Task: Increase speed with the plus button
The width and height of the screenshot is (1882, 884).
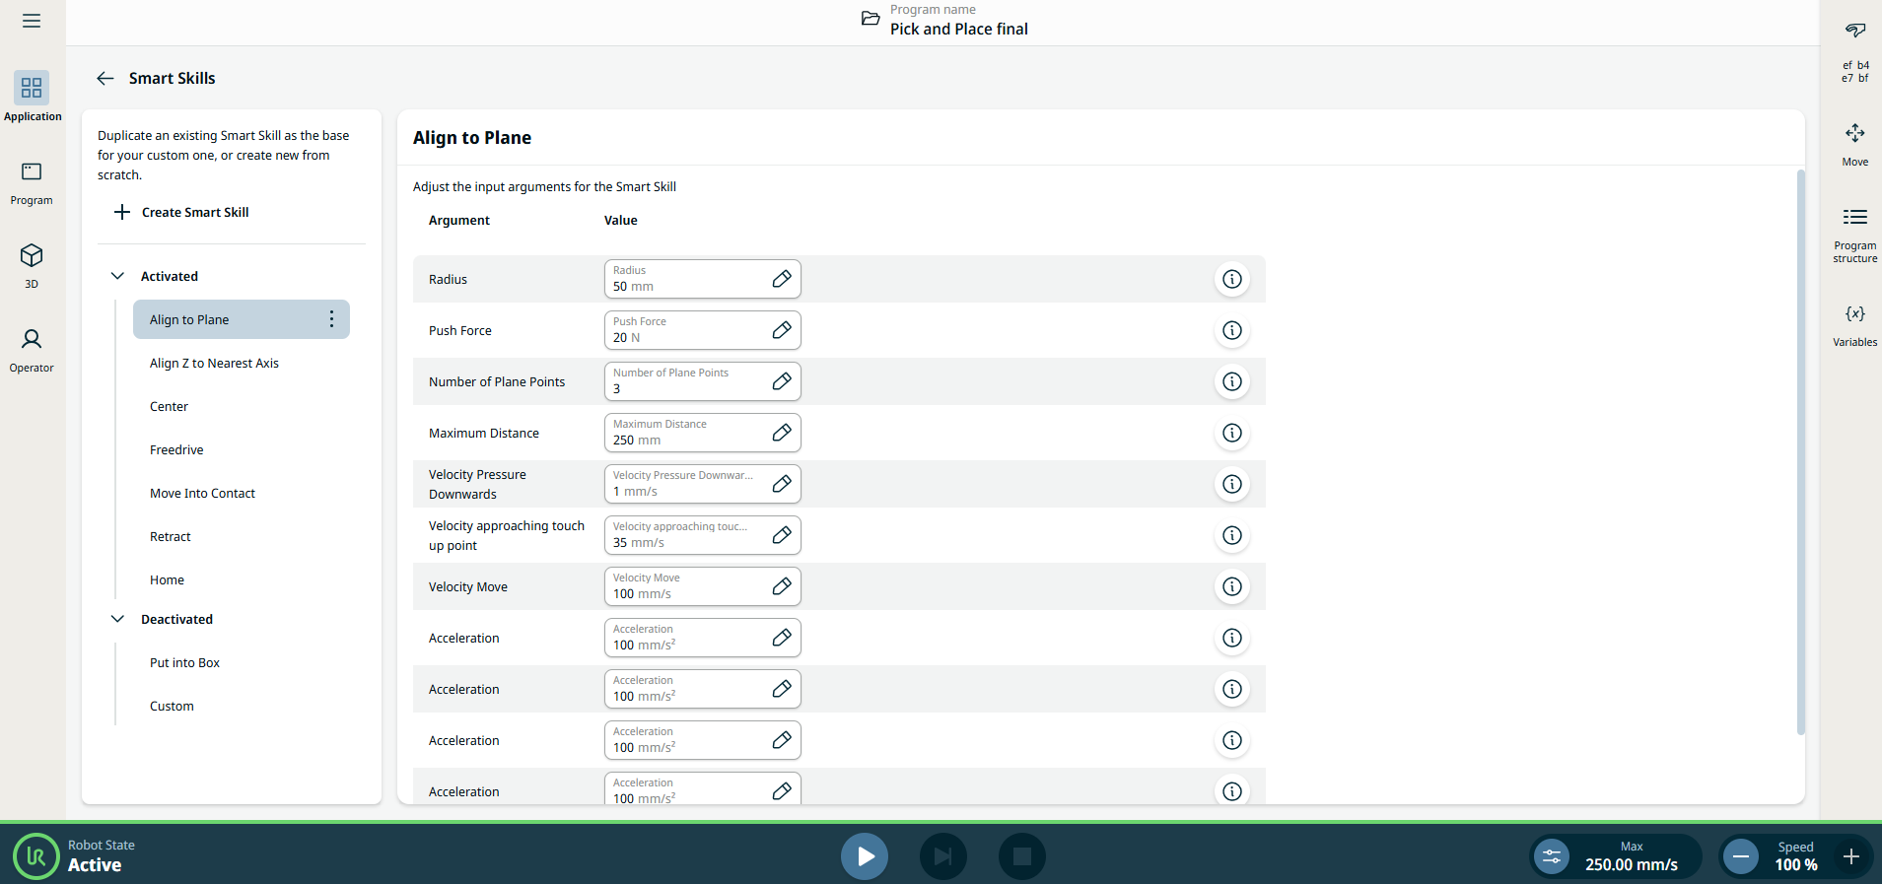Action: [1851, 856]
